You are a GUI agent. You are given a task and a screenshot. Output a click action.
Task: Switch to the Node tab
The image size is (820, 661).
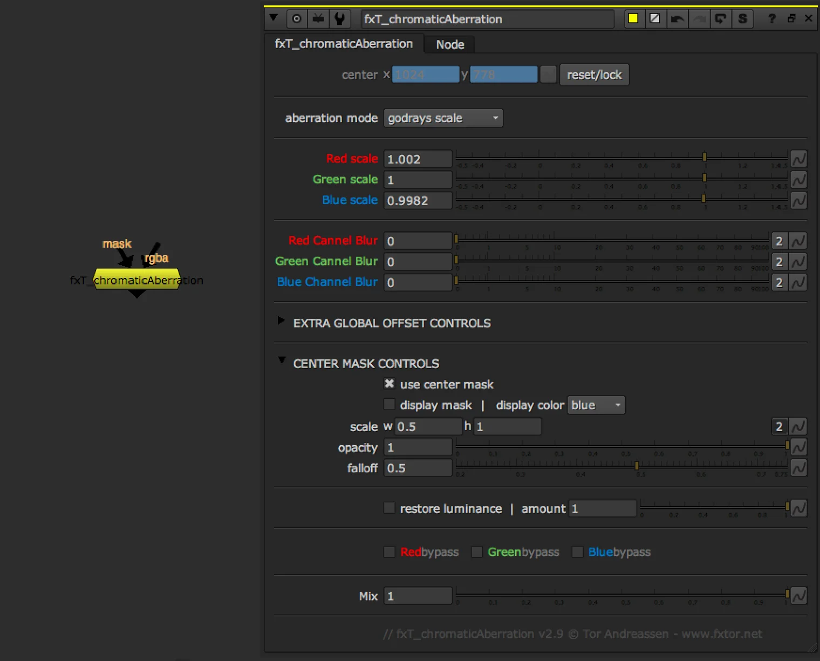tap(449, 44)
